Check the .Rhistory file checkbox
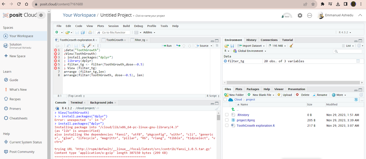The width and height of the screenshot is (366, 159). [x=227, y=115]
